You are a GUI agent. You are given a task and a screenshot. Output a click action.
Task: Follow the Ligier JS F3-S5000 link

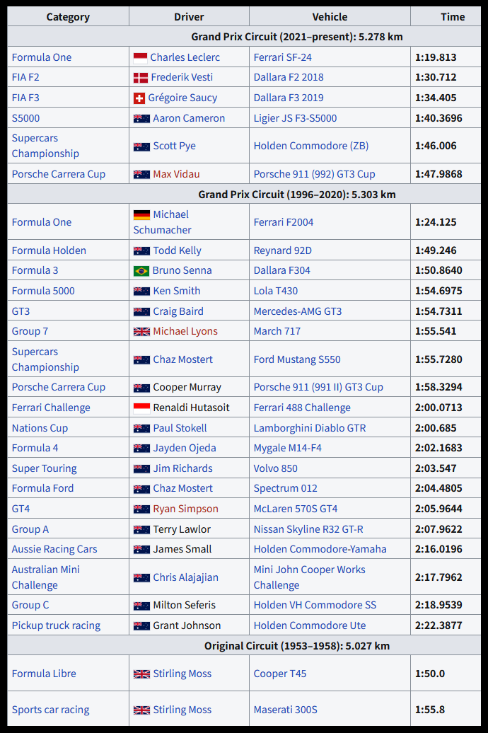coord(295,118)
